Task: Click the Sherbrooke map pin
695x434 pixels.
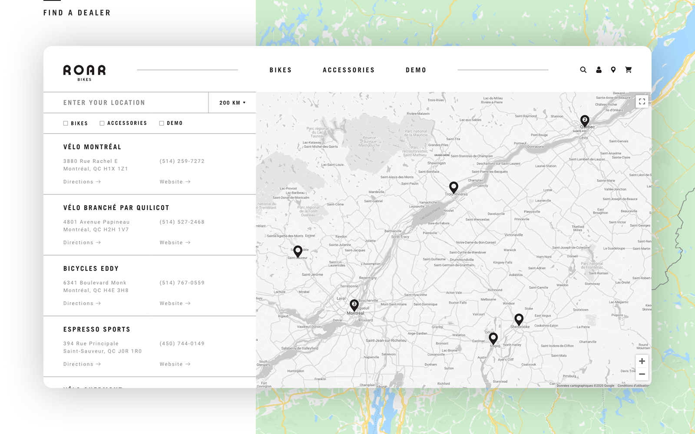Action: [x=519, y=319]
